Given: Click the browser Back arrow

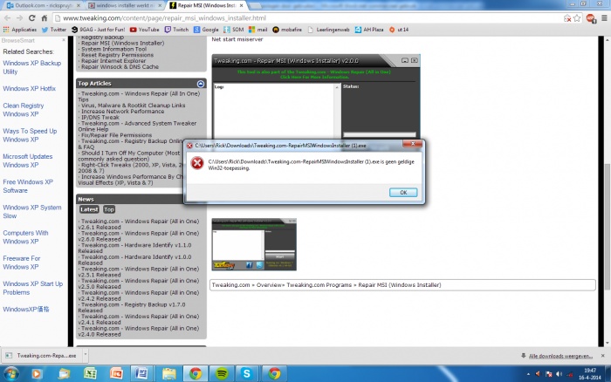Looking at the screenshot, I should click(x=7, y=18).
